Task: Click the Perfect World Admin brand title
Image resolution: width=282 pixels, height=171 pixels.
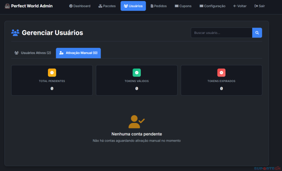Action: [x=32, y=6]
